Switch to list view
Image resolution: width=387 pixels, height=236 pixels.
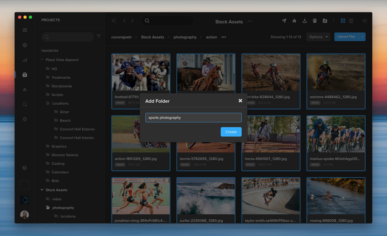[x=351, y=21]
